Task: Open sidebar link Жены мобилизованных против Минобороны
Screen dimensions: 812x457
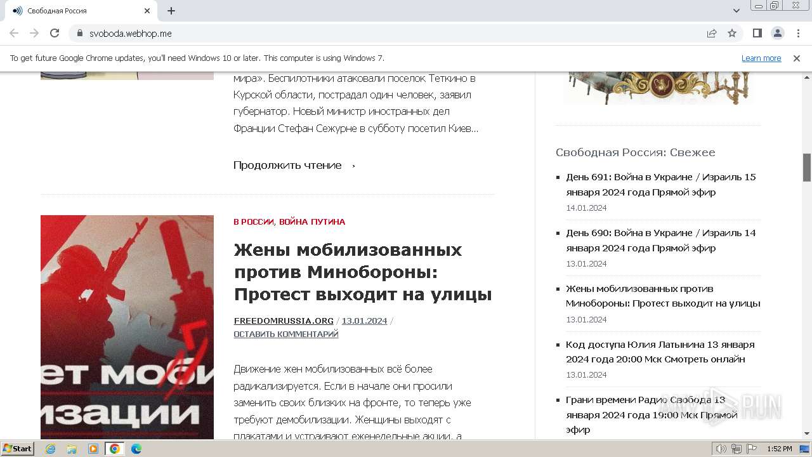Action: point(663,296)
